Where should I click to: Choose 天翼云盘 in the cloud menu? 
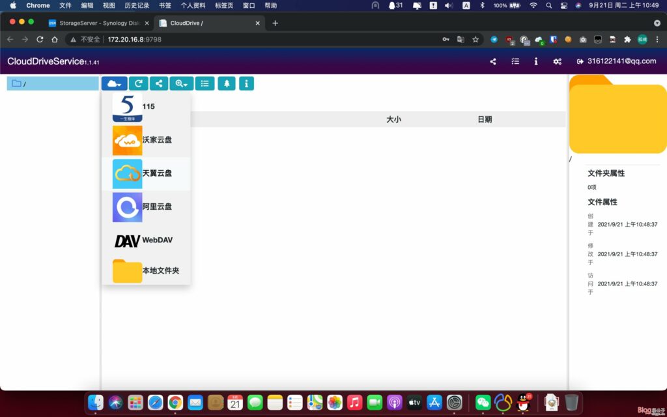tap(146, 173)
